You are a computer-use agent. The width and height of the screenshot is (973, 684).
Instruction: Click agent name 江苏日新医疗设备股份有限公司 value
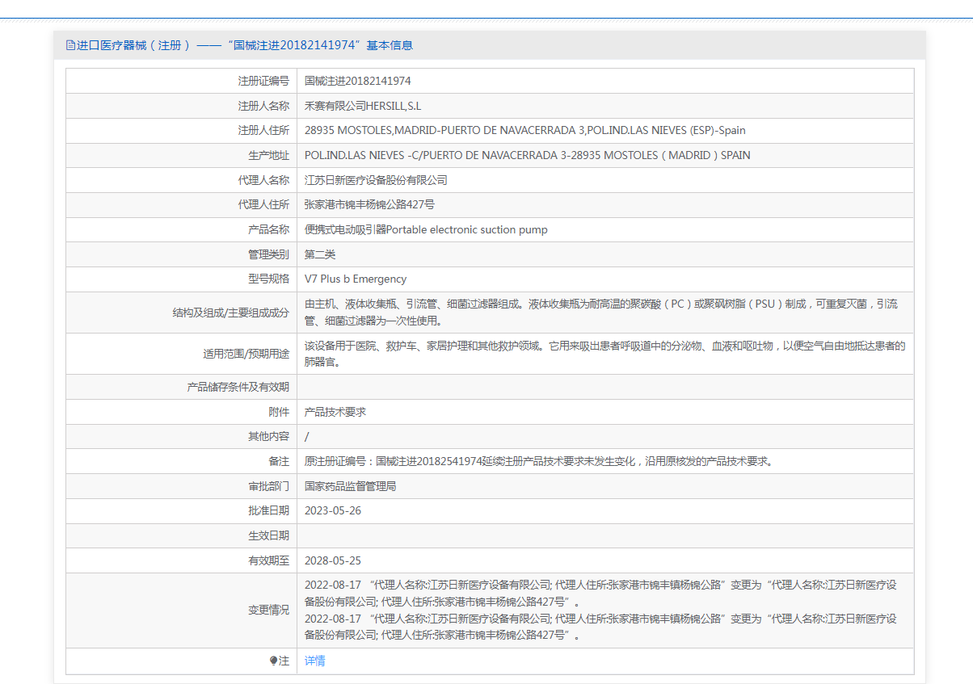[376, 180]
